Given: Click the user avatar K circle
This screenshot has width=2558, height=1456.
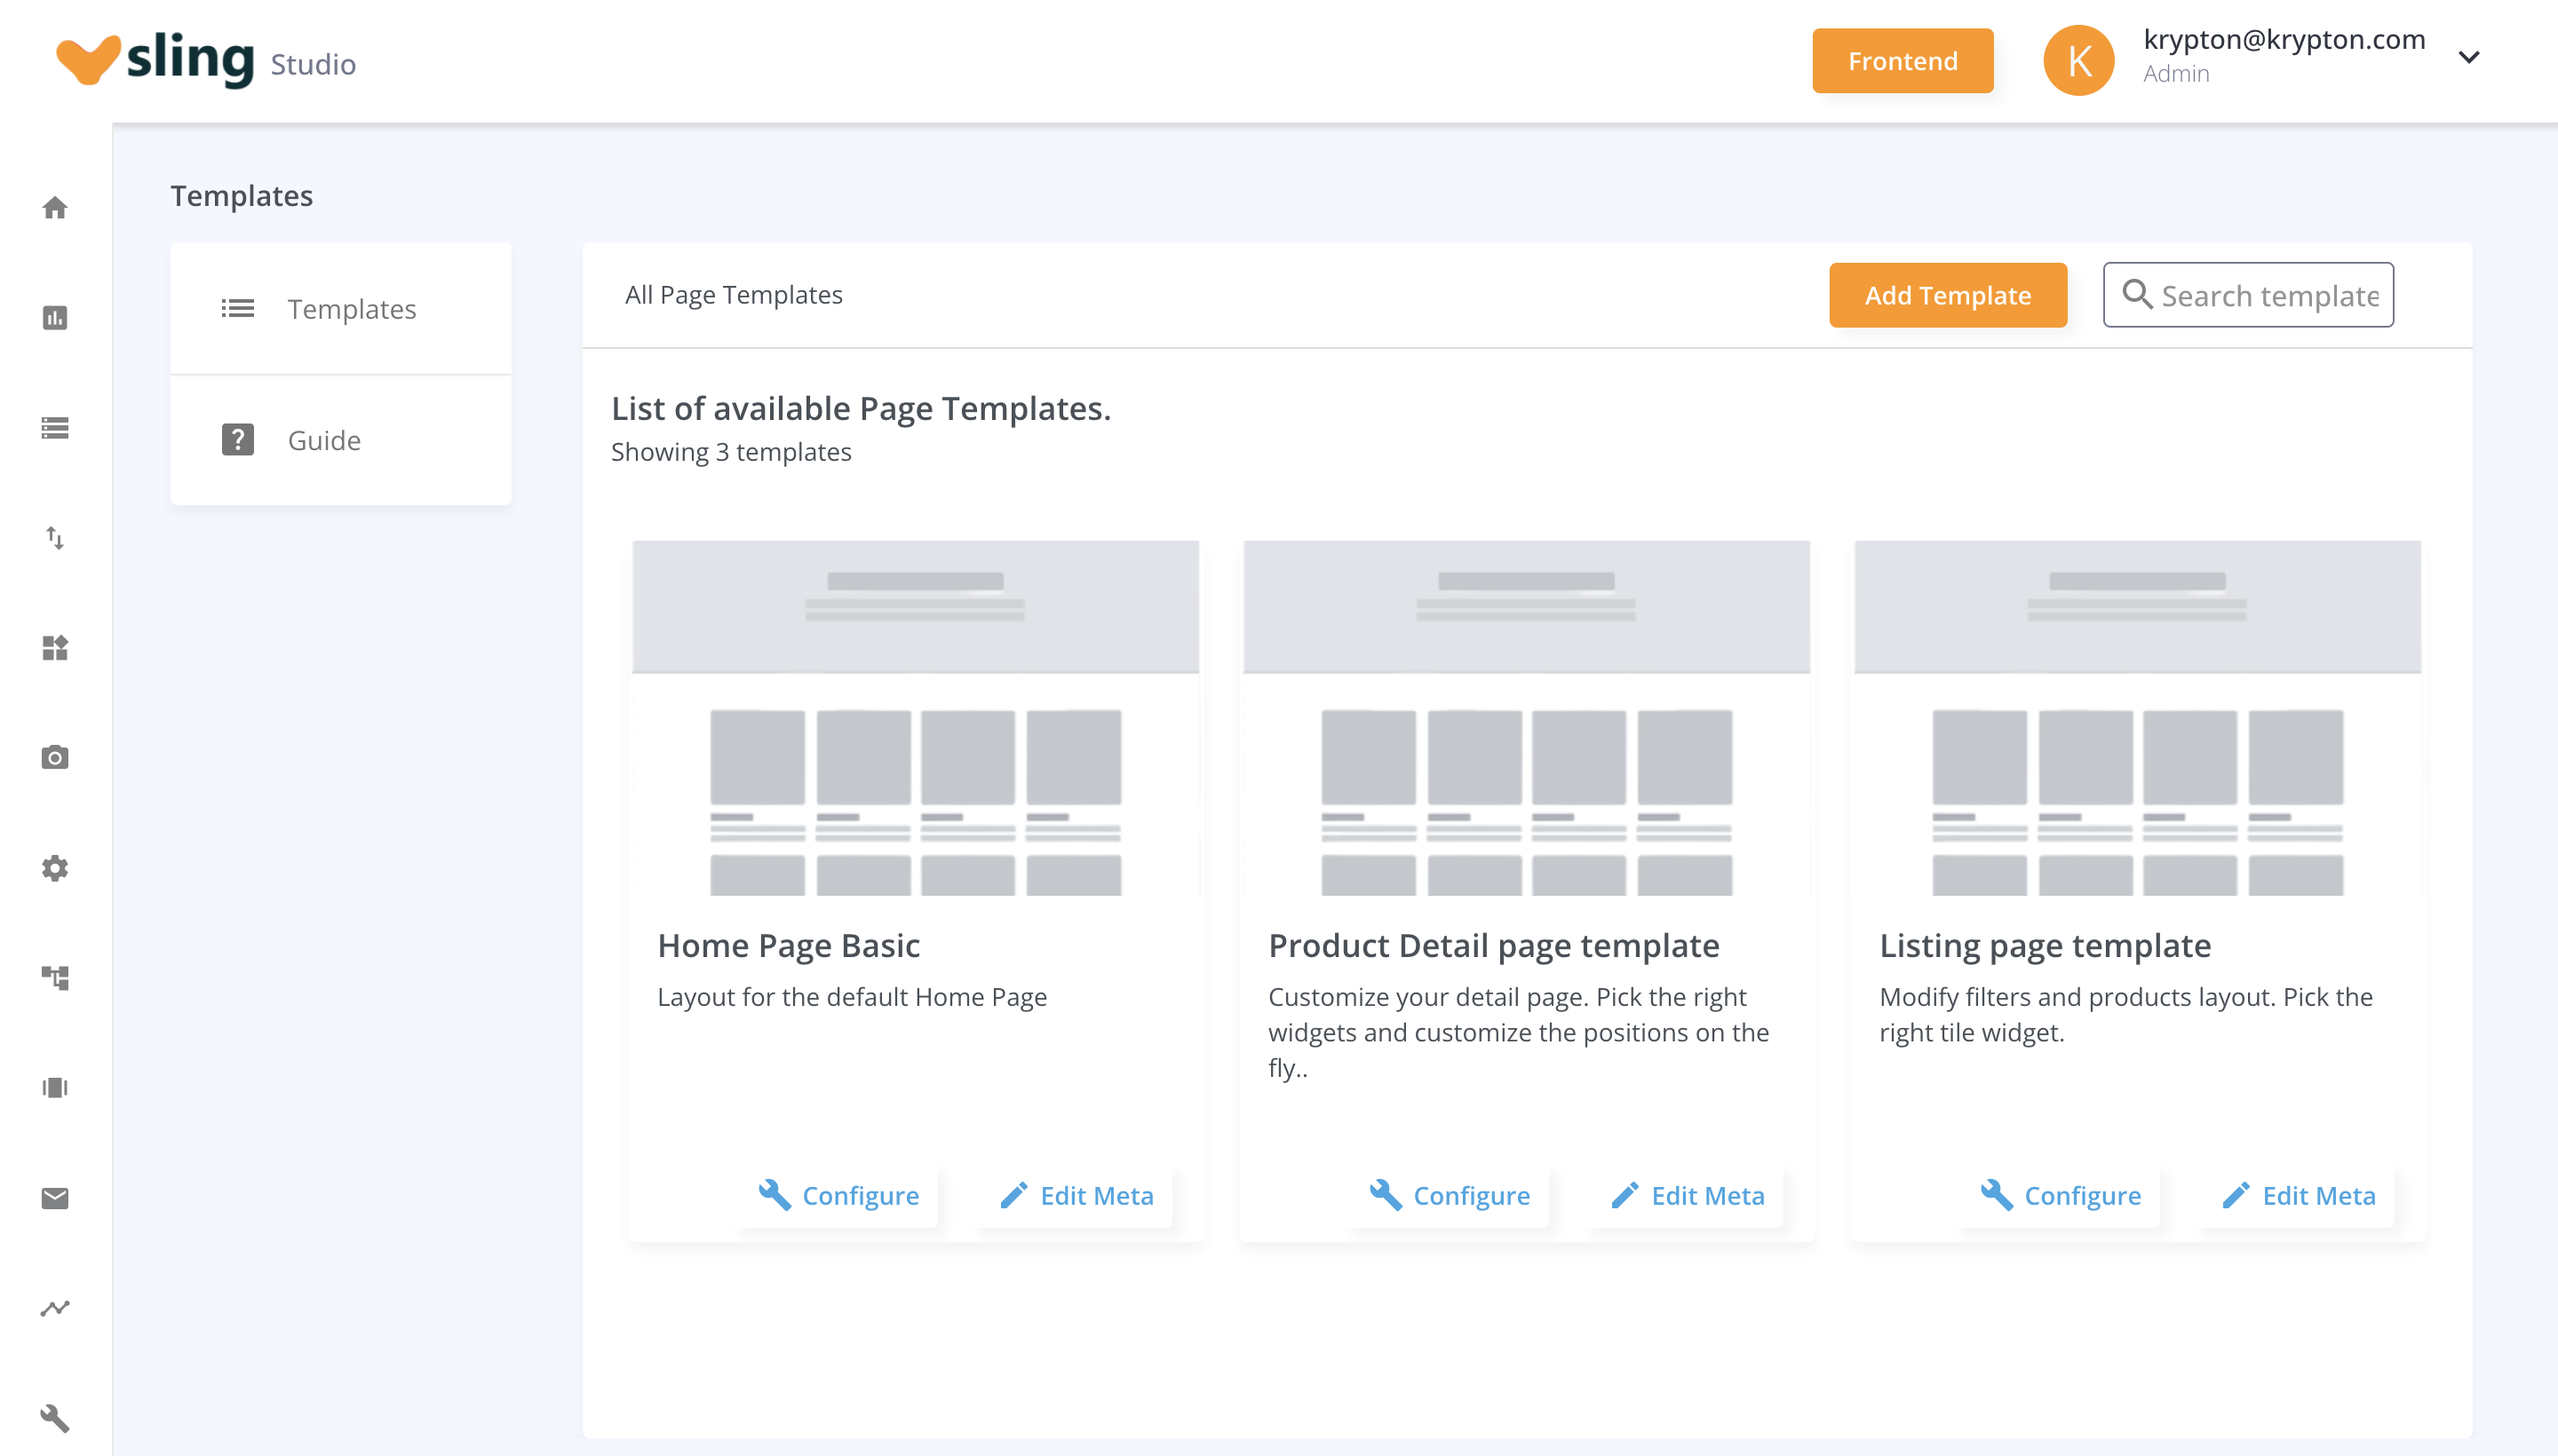Looking at the screenshot, I should (2077, 61).
